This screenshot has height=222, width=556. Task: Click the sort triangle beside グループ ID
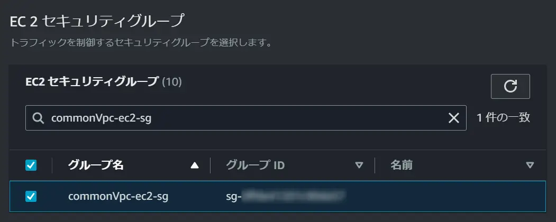pyautogui.click(x=359, y=165)
